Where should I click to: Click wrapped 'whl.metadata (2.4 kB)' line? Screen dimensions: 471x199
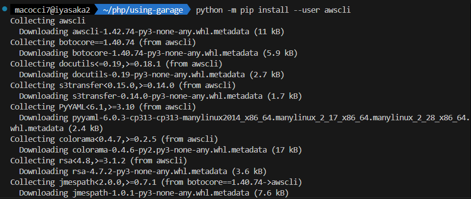56,128
